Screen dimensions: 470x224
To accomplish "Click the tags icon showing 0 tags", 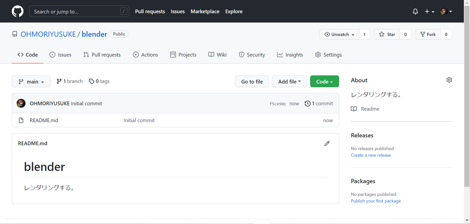I will 91,81.
